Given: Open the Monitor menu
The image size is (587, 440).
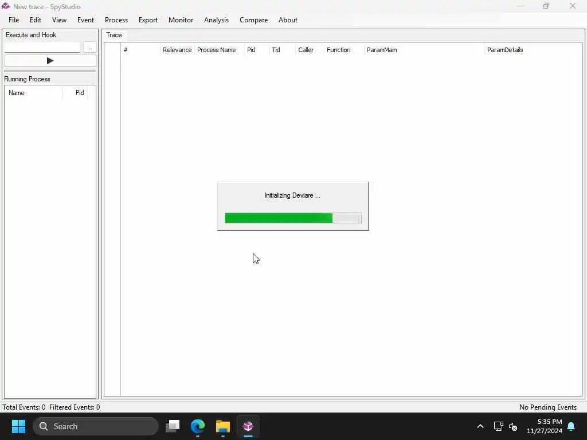Looking at the screenshot, I should pyautogui.click(x=181, y=20).
